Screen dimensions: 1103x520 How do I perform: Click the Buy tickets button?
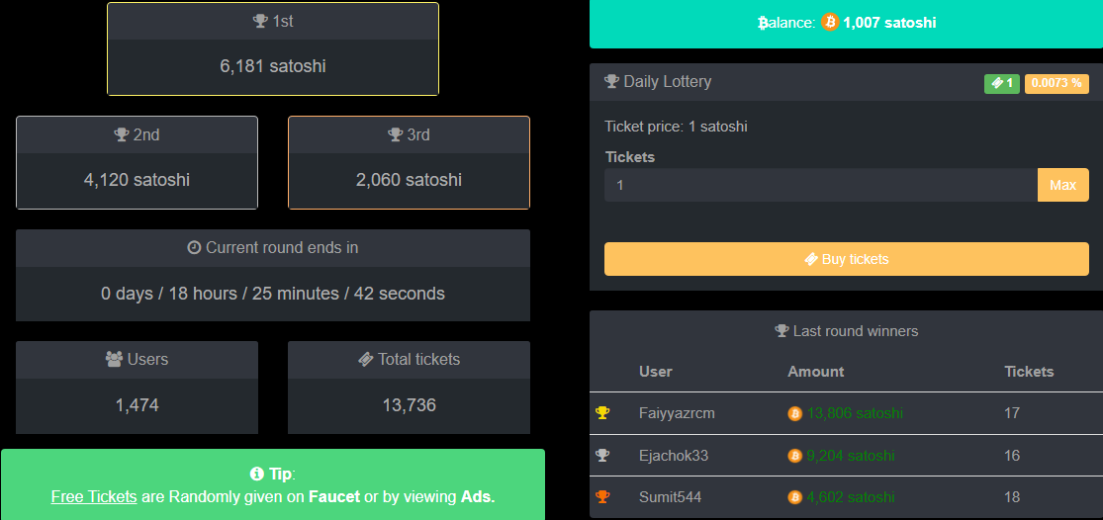[x=846, y=259]
